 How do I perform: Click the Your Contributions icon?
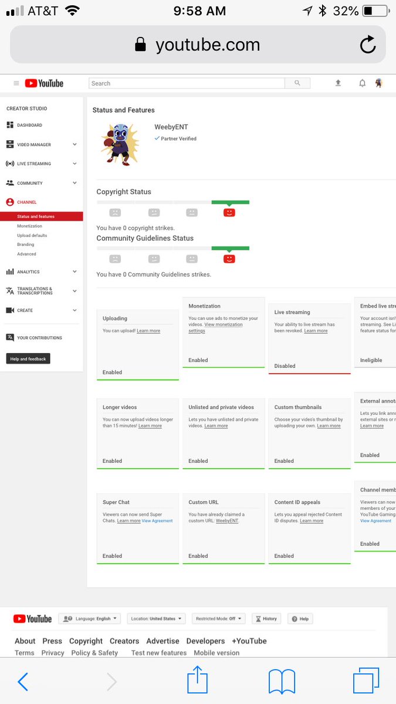click(10, 337)
